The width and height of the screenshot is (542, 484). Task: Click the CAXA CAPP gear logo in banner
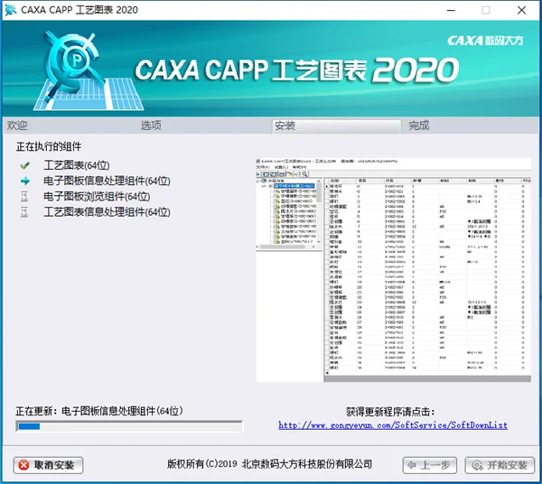(x=88, y=70)
